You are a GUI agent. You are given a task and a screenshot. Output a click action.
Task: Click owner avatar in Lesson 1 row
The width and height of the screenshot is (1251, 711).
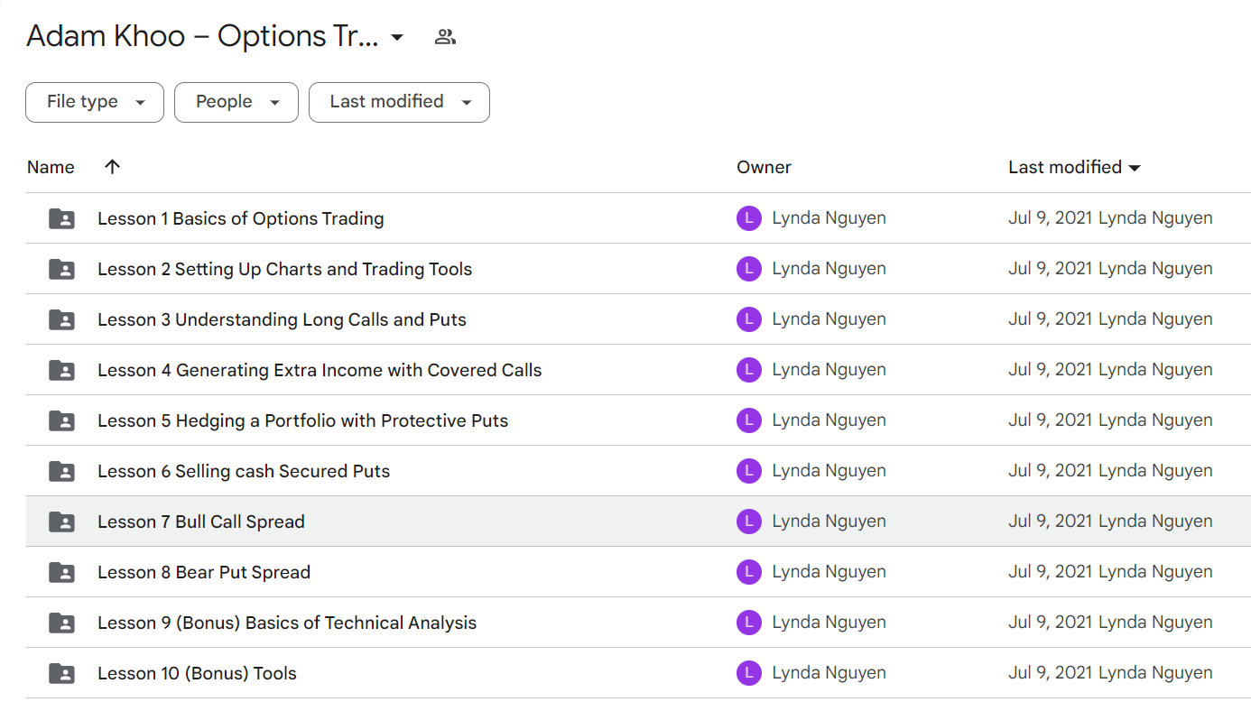click(749, 218)
